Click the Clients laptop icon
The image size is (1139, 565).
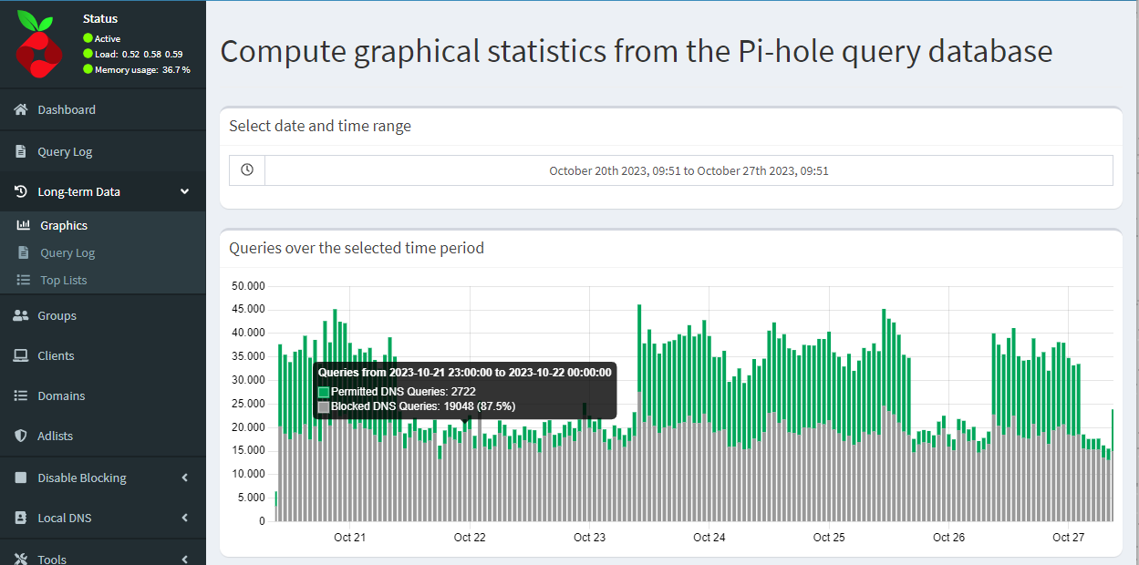(x=21, y=355)
